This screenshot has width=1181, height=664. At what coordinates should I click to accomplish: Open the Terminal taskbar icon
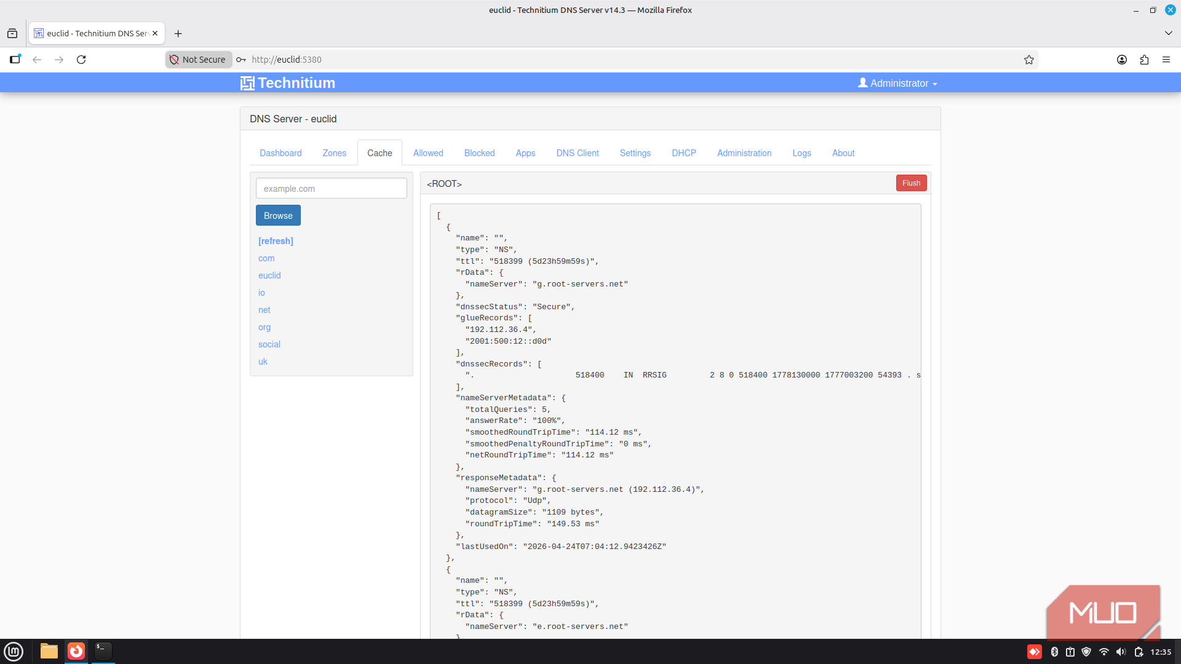[x=103, y=651]
